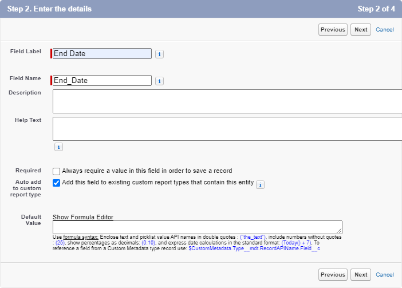This screenshot has height=288, width=402.
Task: Enable the Required field checkbox
Action: (56, 171)
